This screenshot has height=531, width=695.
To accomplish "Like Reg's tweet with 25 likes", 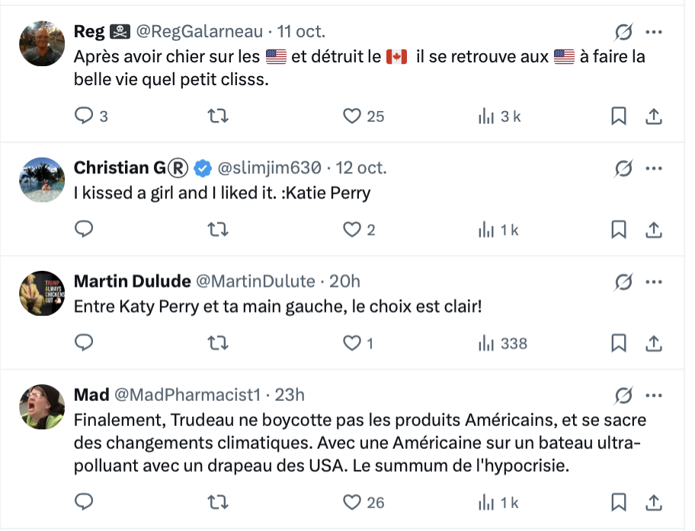I will [x=351, y=116].
